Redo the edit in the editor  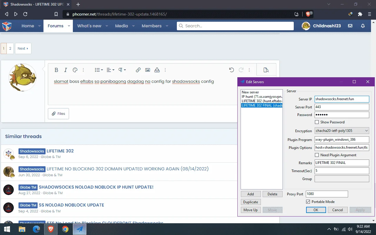(x=241, y=70)
